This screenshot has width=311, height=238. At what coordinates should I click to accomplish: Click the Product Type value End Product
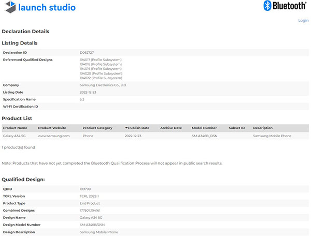[90, 203]
